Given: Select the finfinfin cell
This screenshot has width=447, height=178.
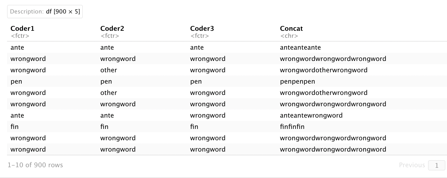Looking at the screenshot, I should [x=292, y=127].
